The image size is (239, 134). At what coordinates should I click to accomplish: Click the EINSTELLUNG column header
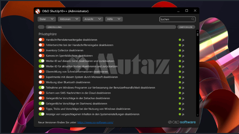[x=111, y=27]
